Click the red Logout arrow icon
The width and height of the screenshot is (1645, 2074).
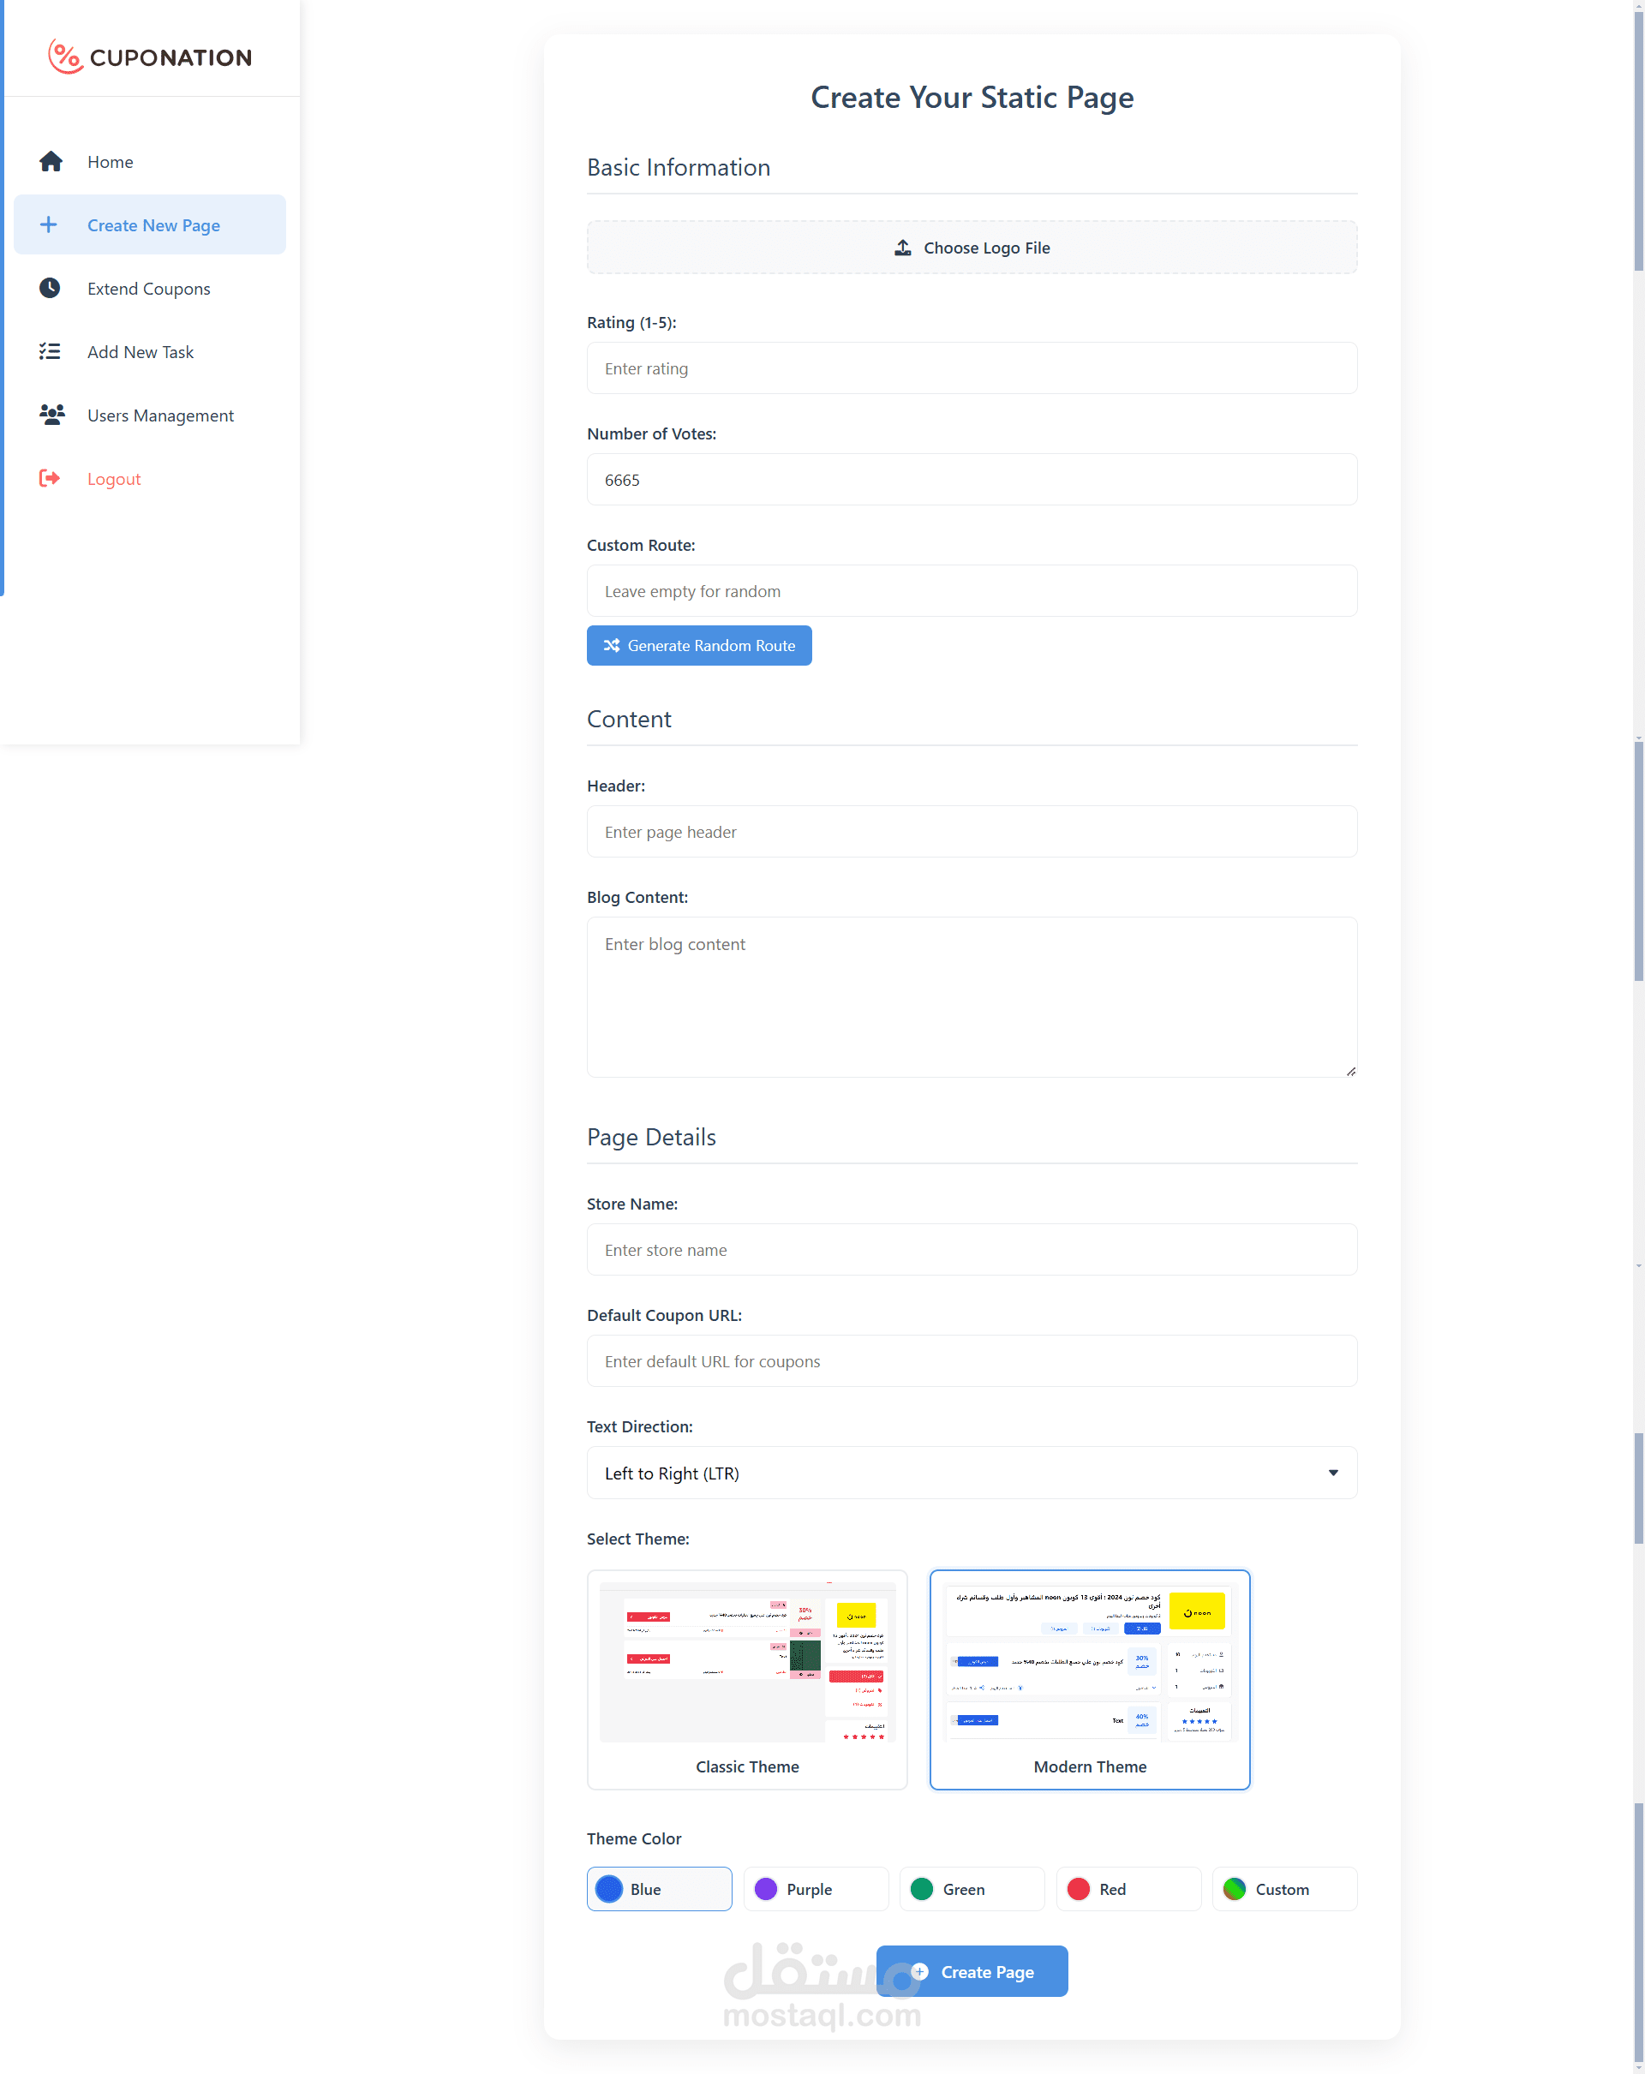tap(50, 479)
